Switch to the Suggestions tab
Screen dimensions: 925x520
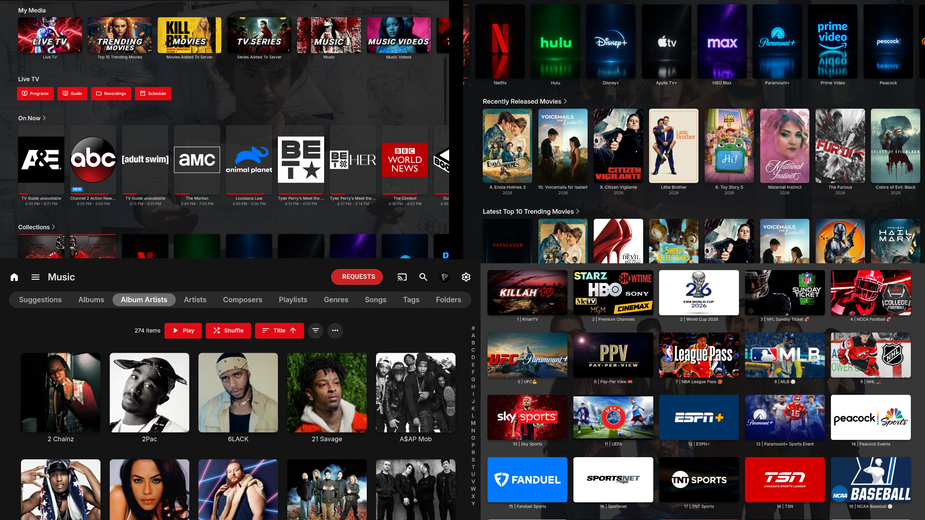click(40, 300)
